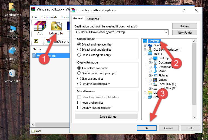Select Music note icon in folder tree
208x140 pixels.
(155, 71)
